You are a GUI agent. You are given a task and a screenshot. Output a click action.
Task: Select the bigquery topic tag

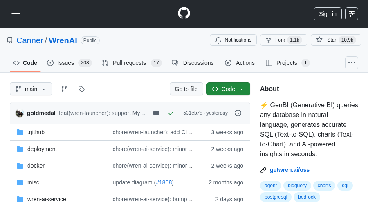[x=297, y=186]
